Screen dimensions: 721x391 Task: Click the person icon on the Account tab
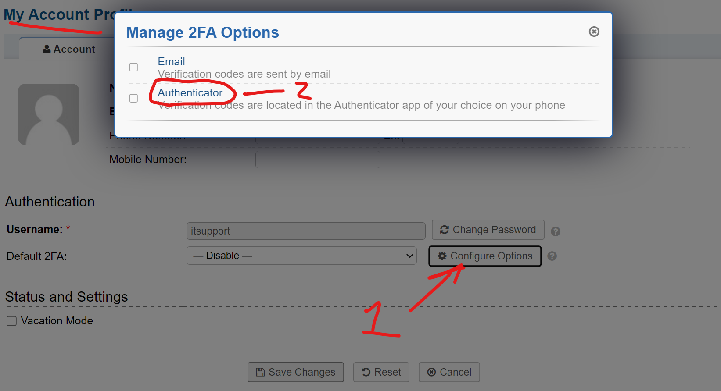coord(47,49)
